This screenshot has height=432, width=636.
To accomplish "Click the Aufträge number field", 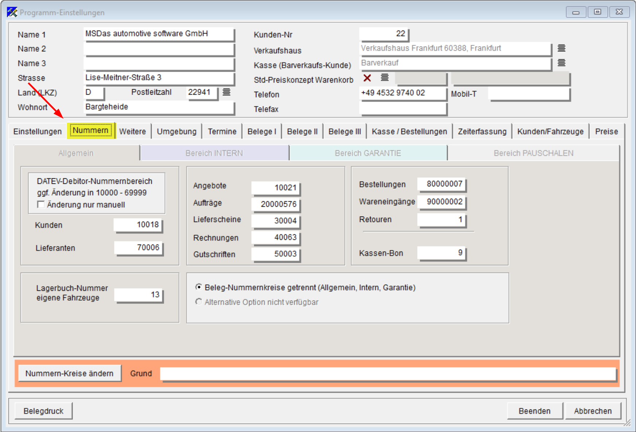I will tap(276, 204).
